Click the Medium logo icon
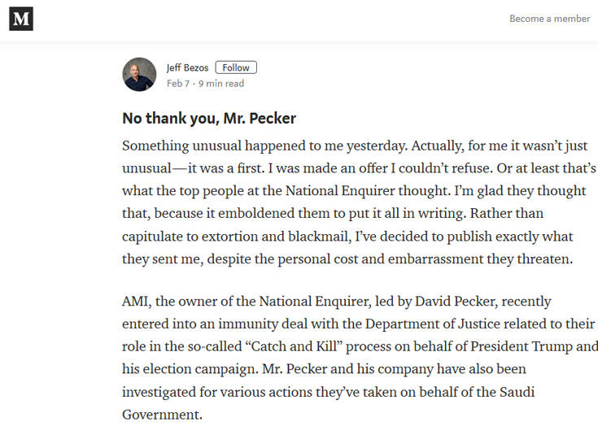Screen dimensions: 598x426 pyautogui.click(x=20, y=18)
